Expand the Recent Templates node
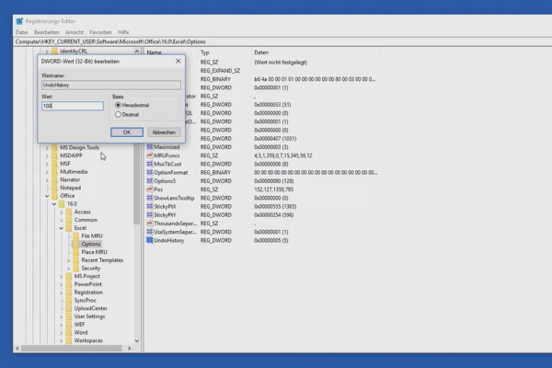 (x=68, y=260)
